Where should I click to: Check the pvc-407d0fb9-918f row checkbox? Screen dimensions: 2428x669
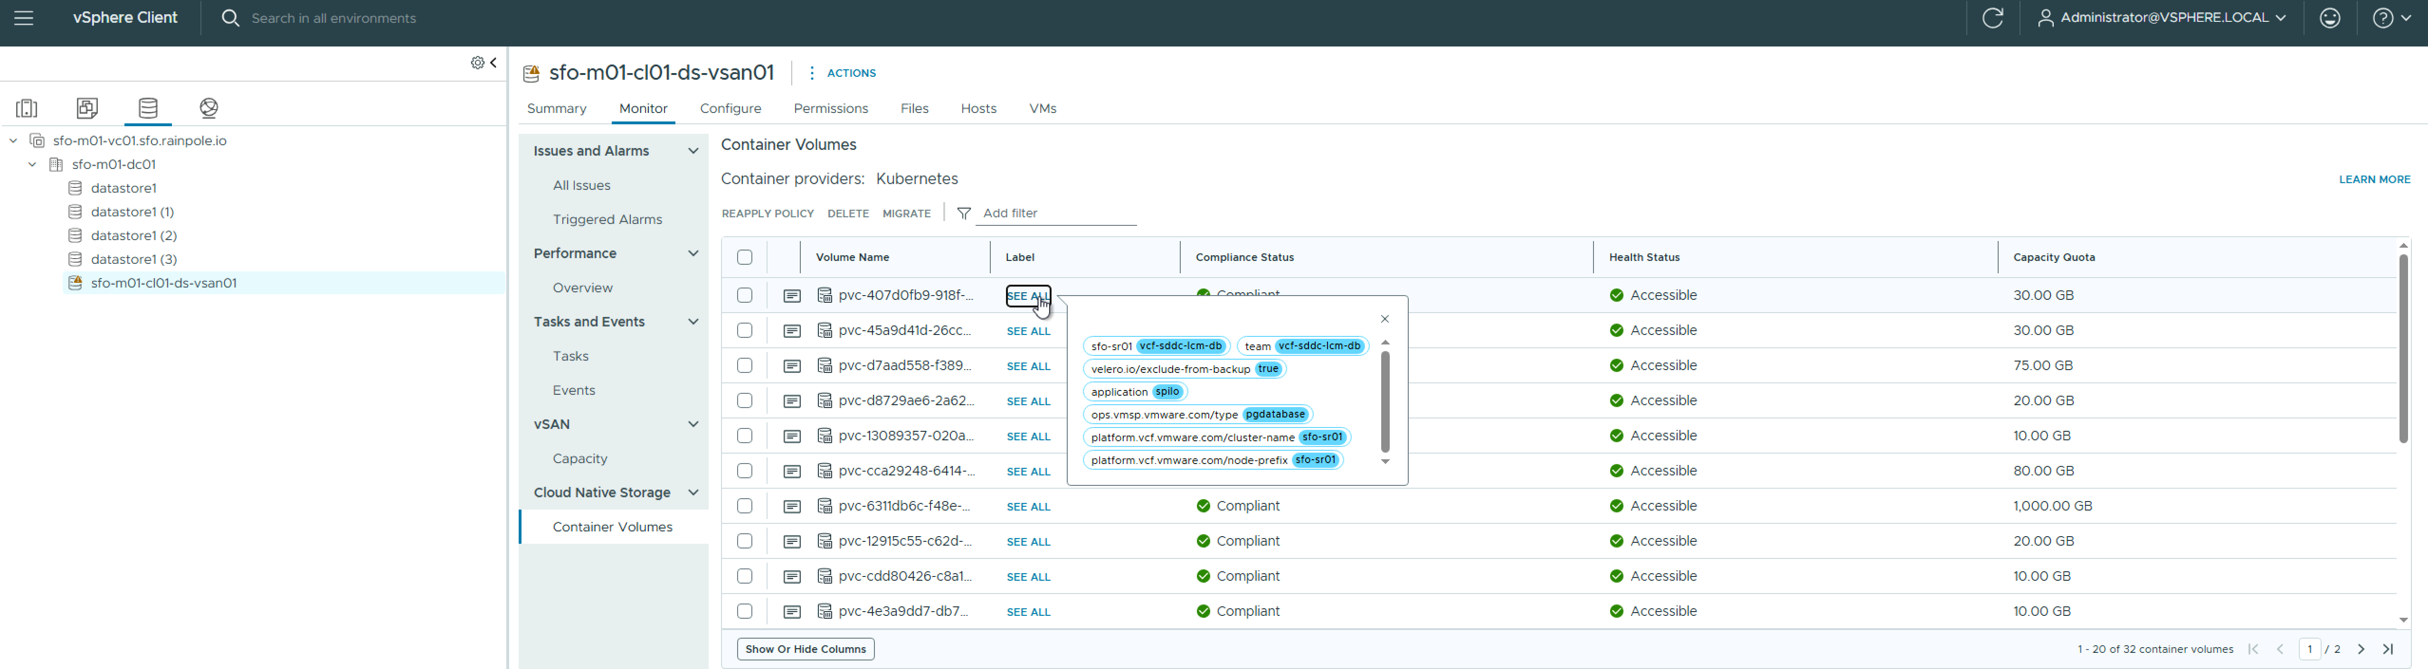[745, 296]
